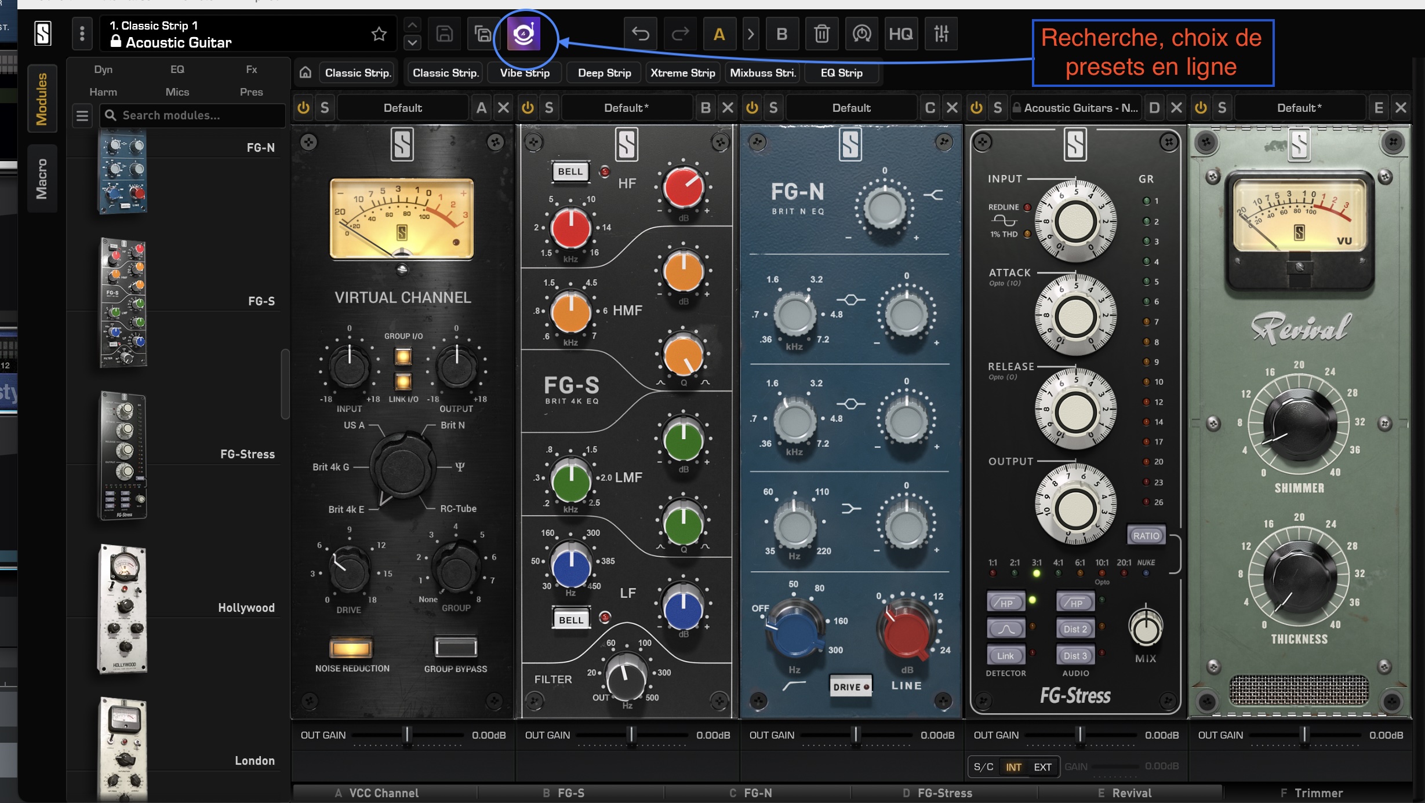Click the Search modules field
The width and height of the screenshot is (1425, 803).
click(192, 115)
